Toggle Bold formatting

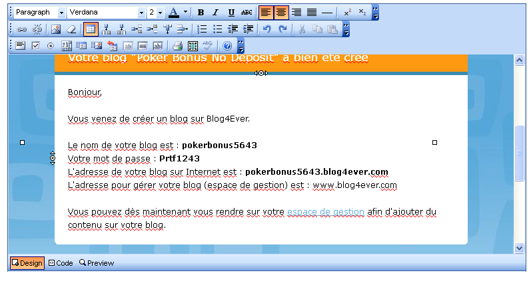[201, 13]
